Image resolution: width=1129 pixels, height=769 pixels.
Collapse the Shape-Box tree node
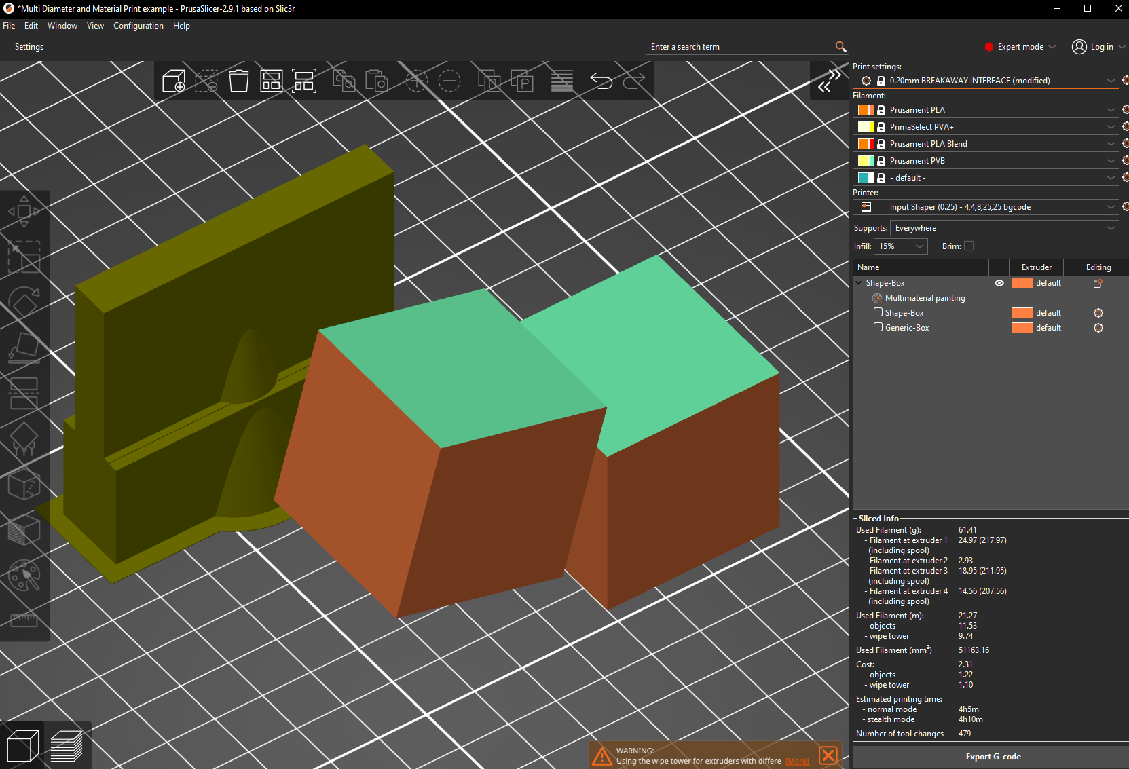[859, 283]
